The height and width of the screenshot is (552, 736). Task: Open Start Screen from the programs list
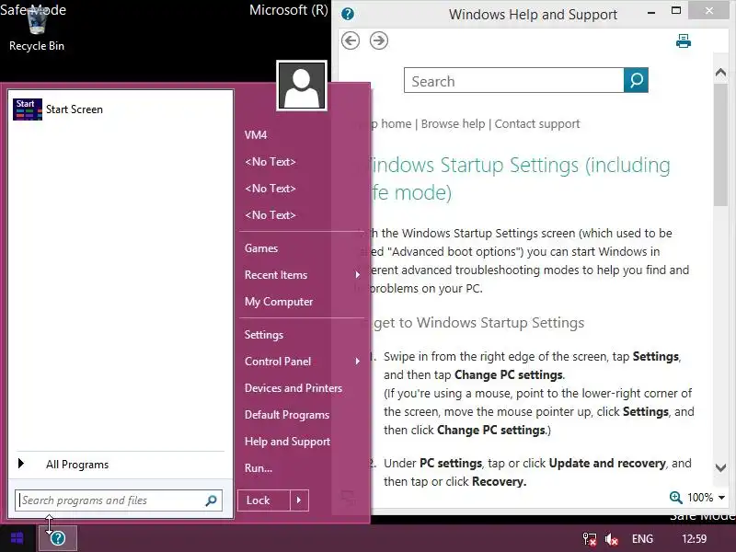[121, 109]
